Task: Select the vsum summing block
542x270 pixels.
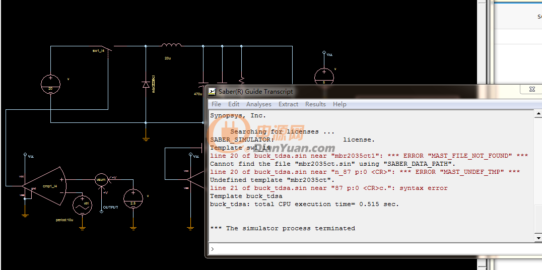Action: click(102, 180)
